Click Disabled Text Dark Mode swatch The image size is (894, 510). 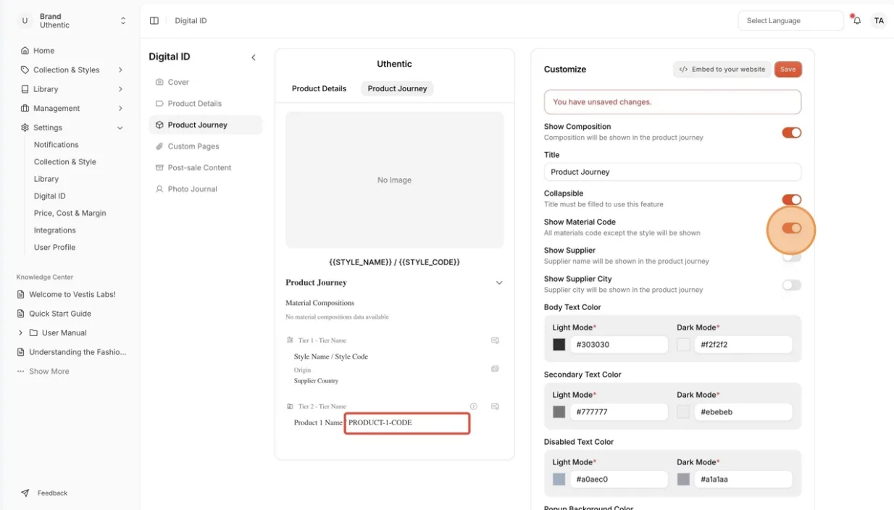tap(683, 480)
